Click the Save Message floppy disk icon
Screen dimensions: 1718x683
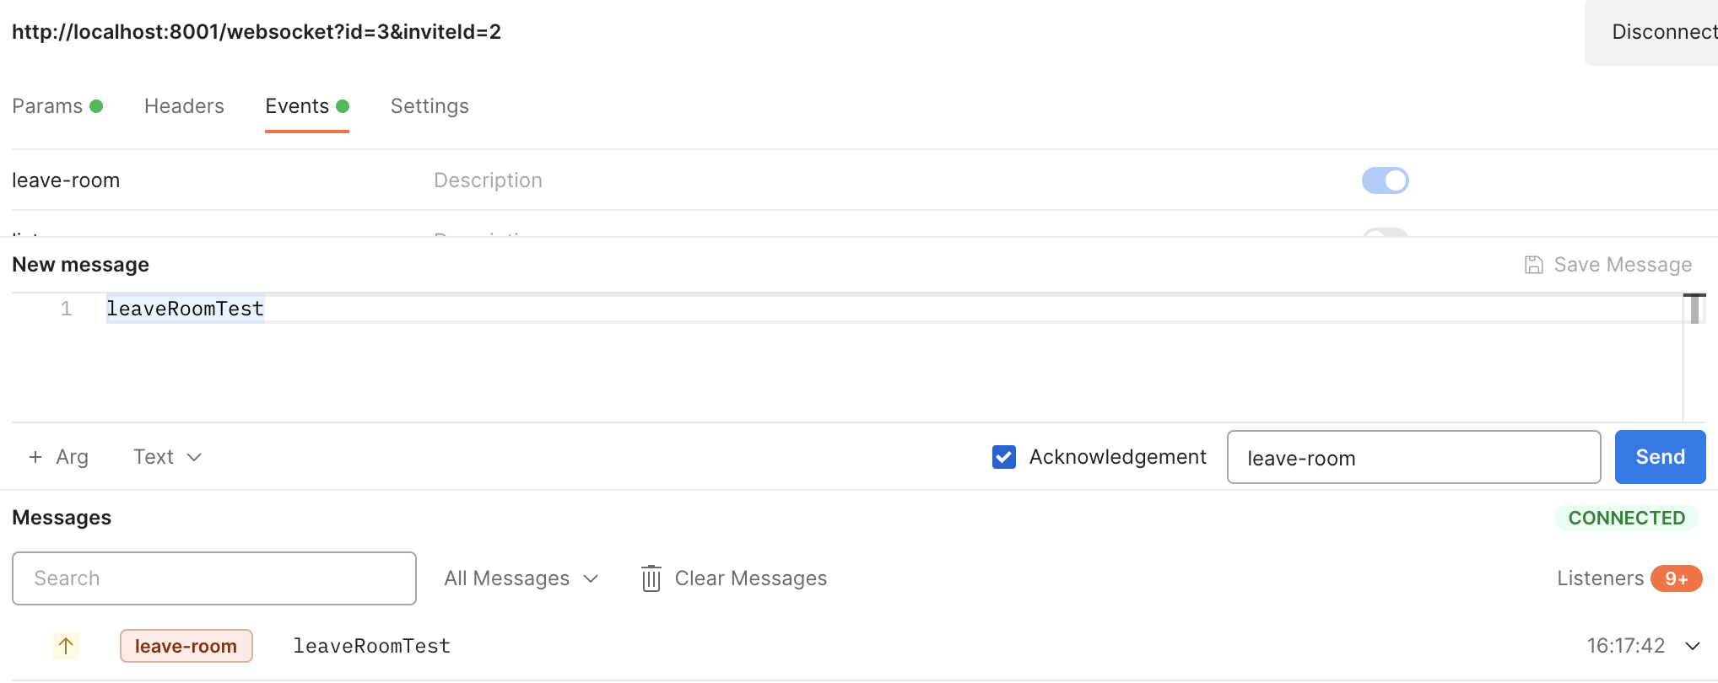coord(1533,265)
